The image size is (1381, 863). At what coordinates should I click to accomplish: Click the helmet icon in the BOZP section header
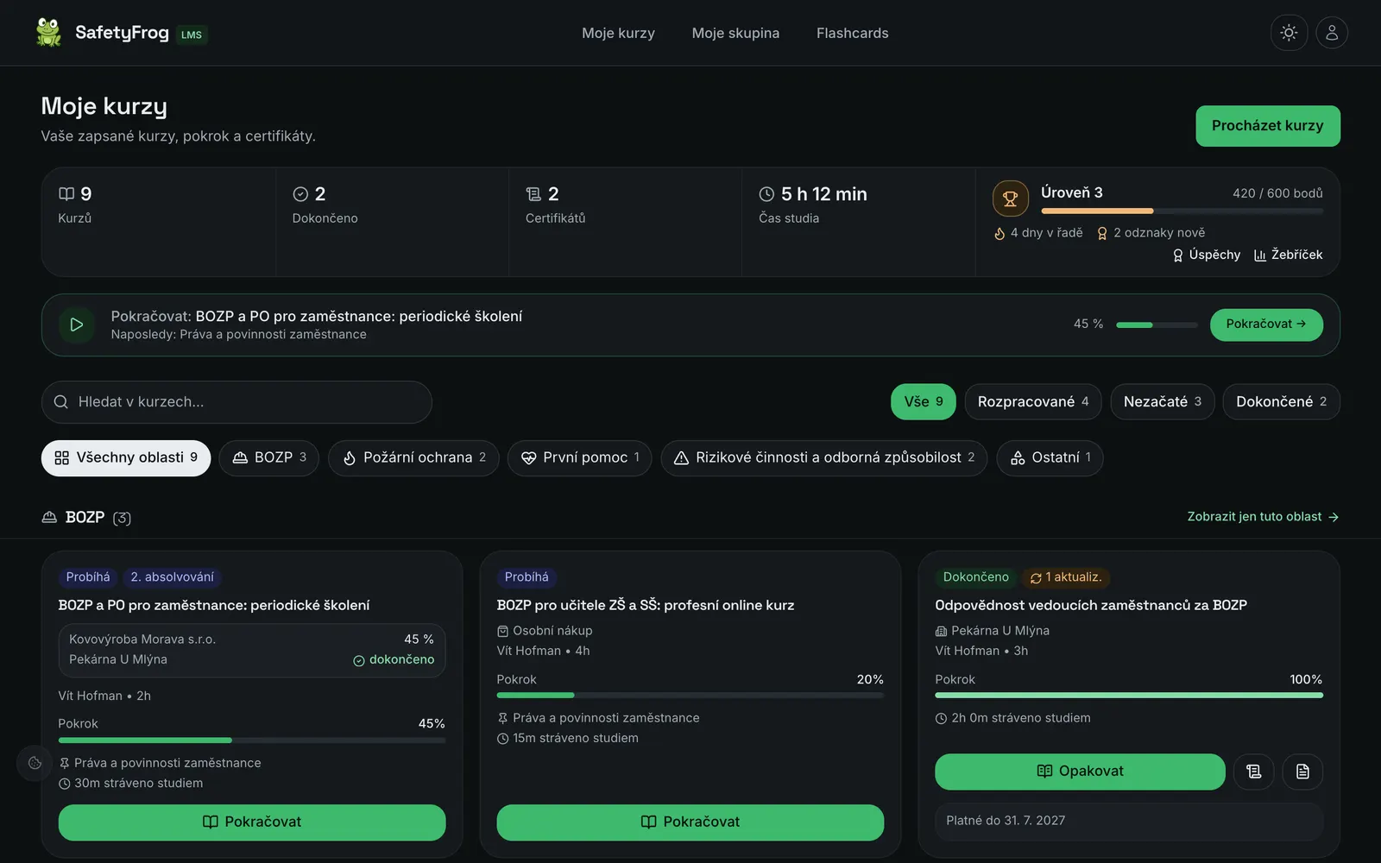coord(49,517)
